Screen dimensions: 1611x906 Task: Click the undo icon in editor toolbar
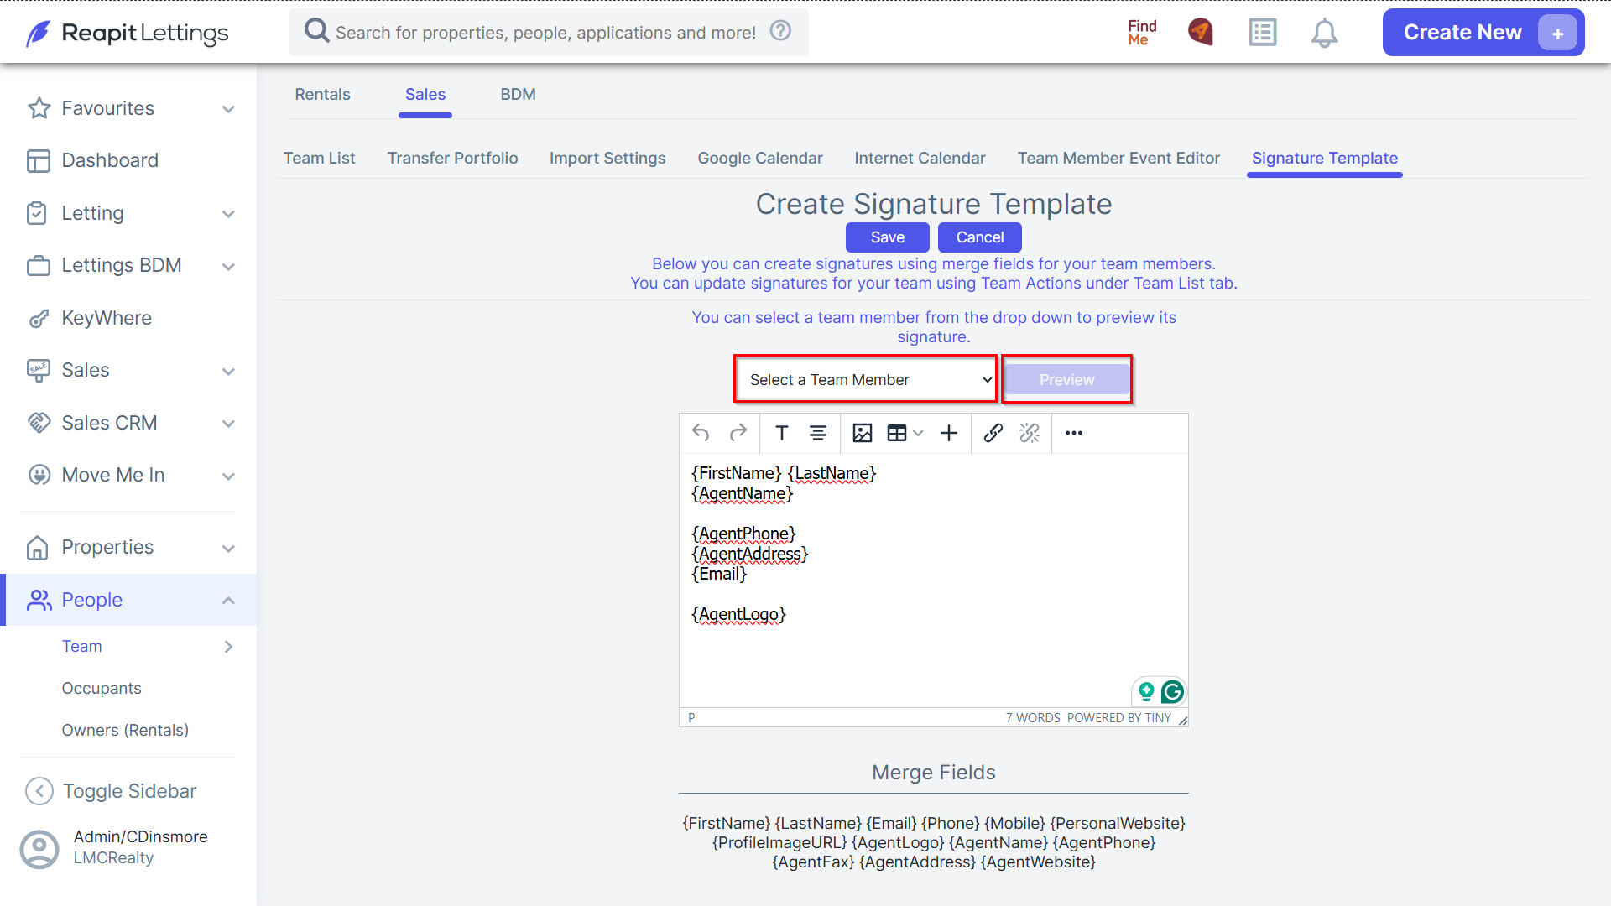click(701, 433)
